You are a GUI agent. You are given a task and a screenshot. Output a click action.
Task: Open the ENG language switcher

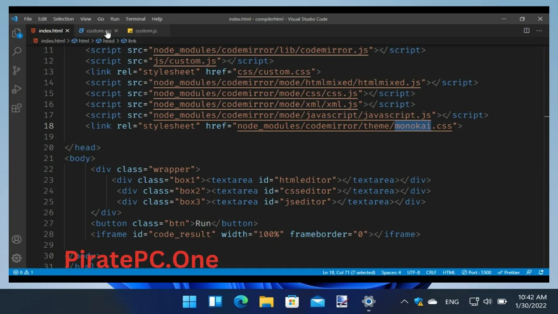[x=452, y=302]
